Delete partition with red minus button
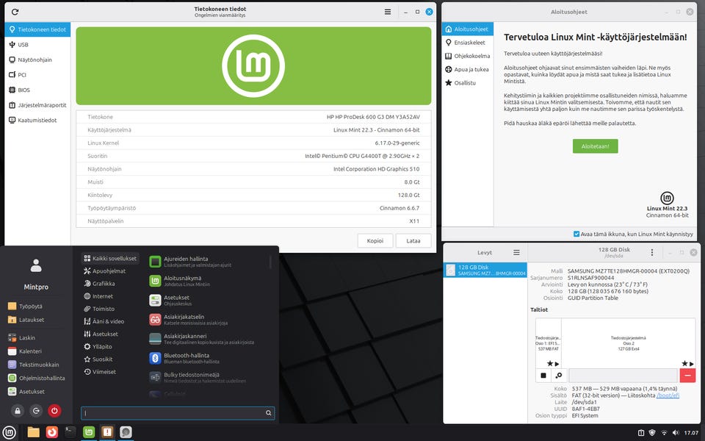 click(x=687, y=376)
